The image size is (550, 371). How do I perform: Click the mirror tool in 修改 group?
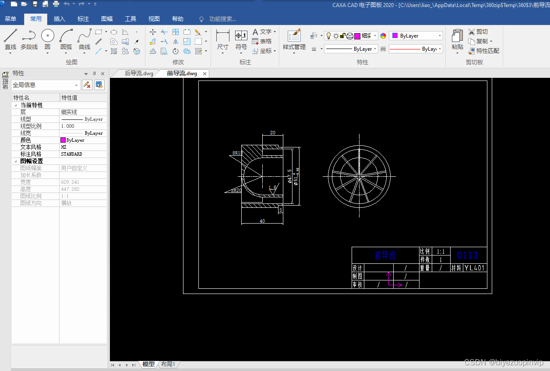click(176, 42)
